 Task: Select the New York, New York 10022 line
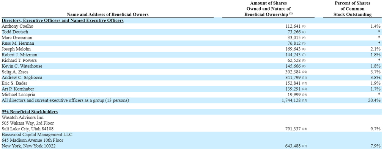(29, 146)
